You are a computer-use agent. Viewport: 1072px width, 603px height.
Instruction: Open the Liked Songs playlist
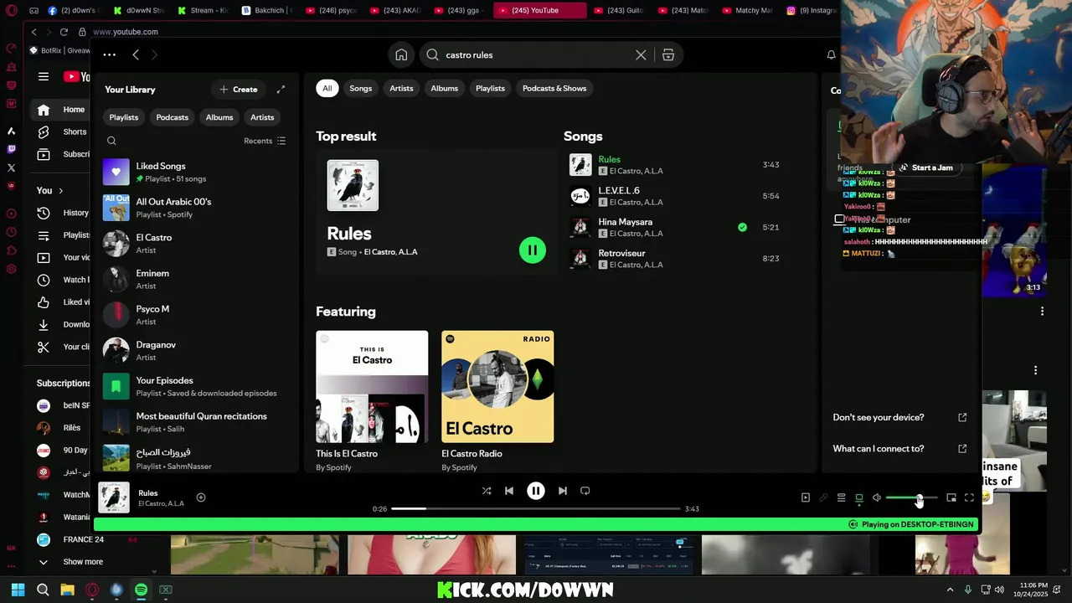(195, 172)
